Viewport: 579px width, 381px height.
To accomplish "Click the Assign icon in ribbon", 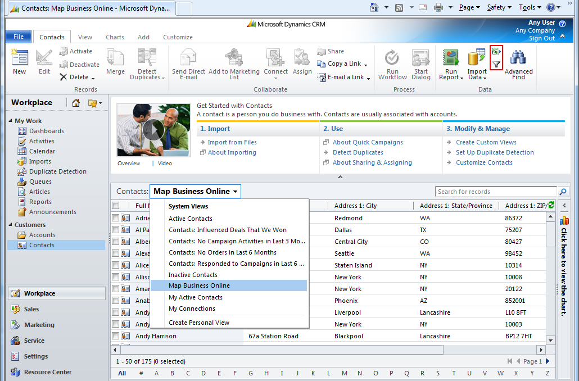I will point(302,57).
